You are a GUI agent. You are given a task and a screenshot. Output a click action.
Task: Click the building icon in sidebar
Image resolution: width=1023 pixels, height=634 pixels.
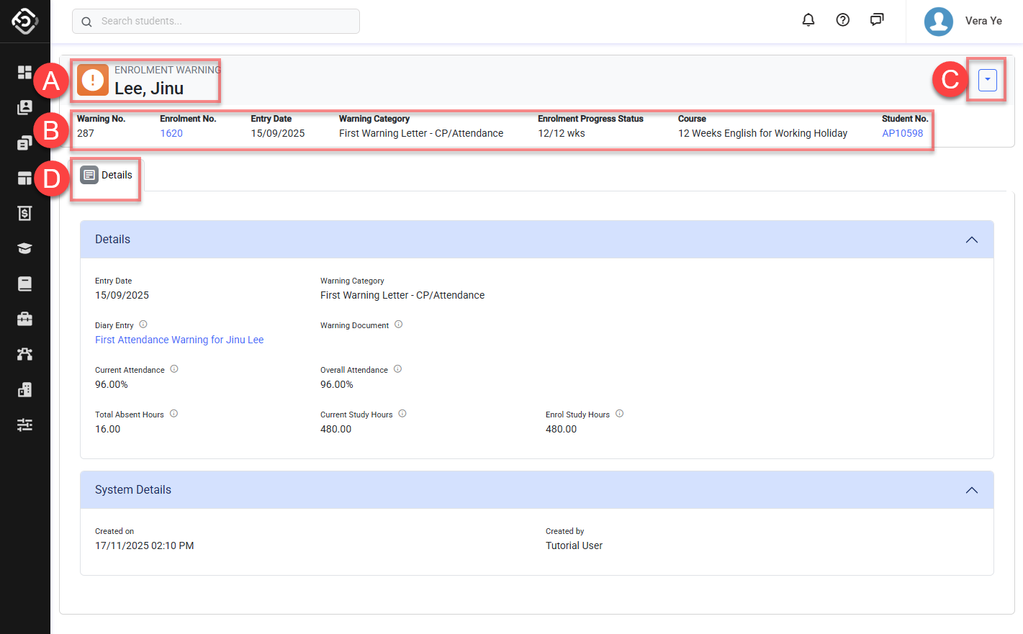24,389
